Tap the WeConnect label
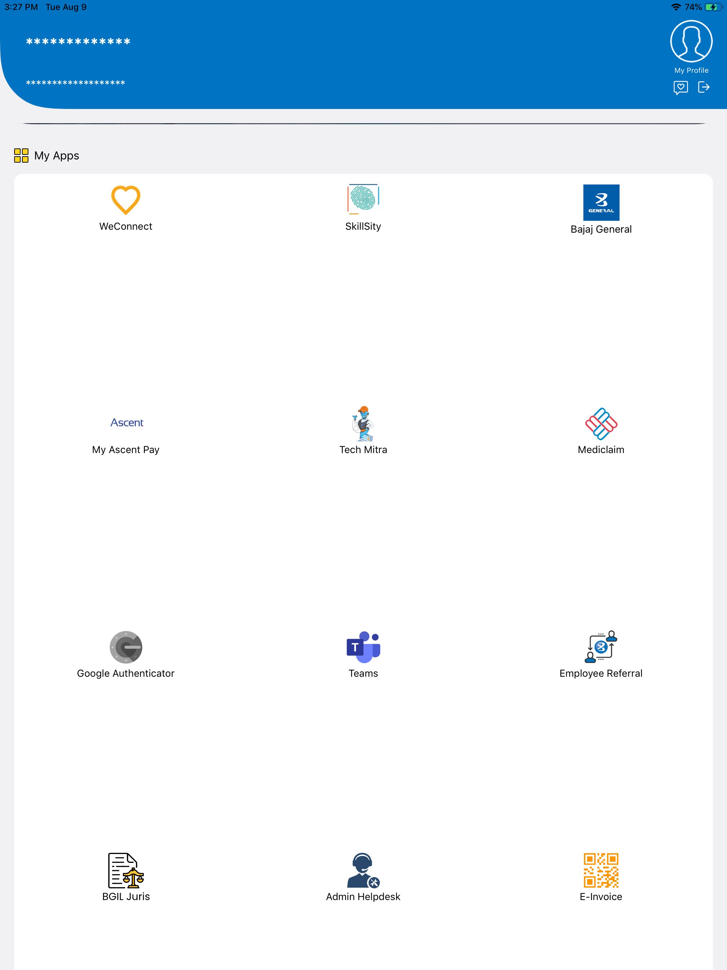Screen dimensions: 727x970 [126, 226]
